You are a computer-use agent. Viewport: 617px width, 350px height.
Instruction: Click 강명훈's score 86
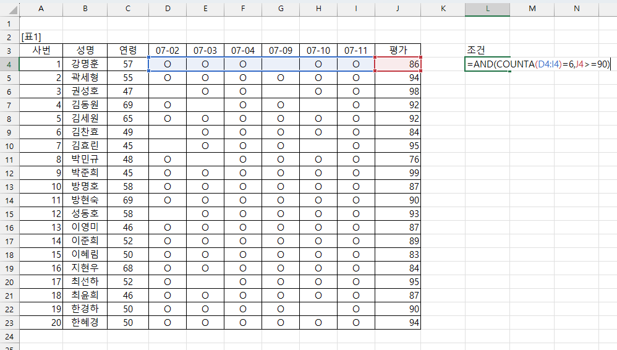398,64
